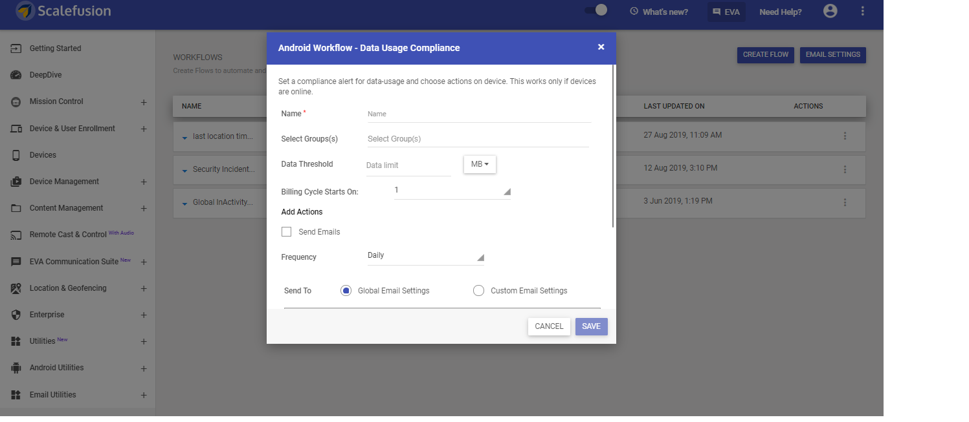Select Global Email Settings radio button
Screen dimensions: 969x422
[x=346, y=291]
